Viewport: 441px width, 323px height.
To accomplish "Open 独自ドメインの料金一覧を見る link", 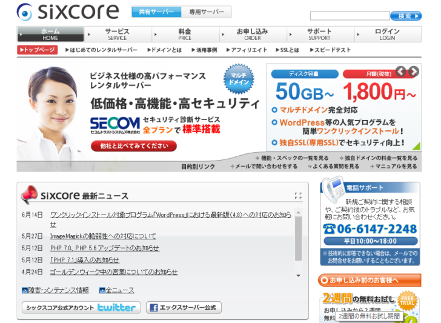I will (x=378, y=158).
